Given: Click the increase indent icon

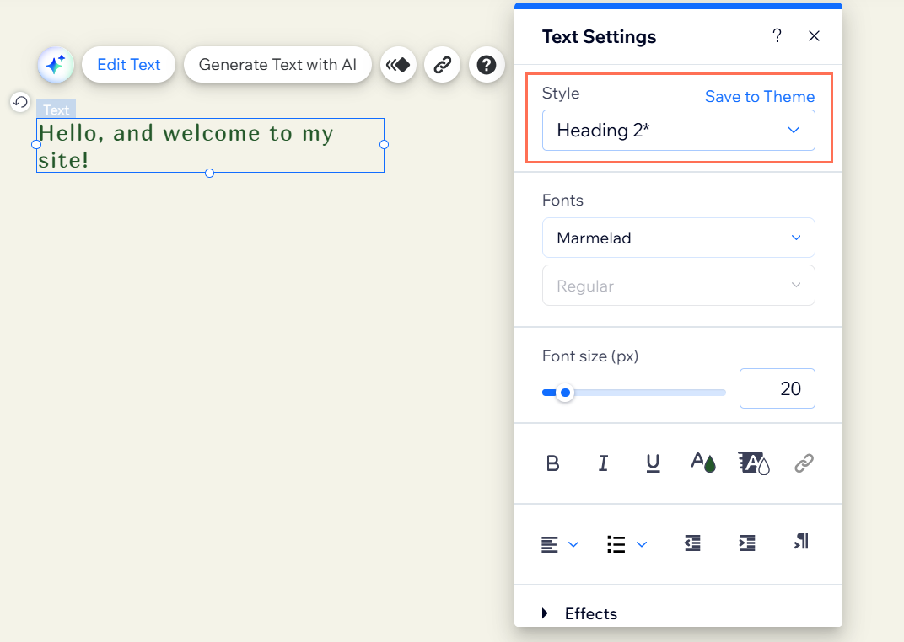Looking at the screenshot, I should coord(747,543).
